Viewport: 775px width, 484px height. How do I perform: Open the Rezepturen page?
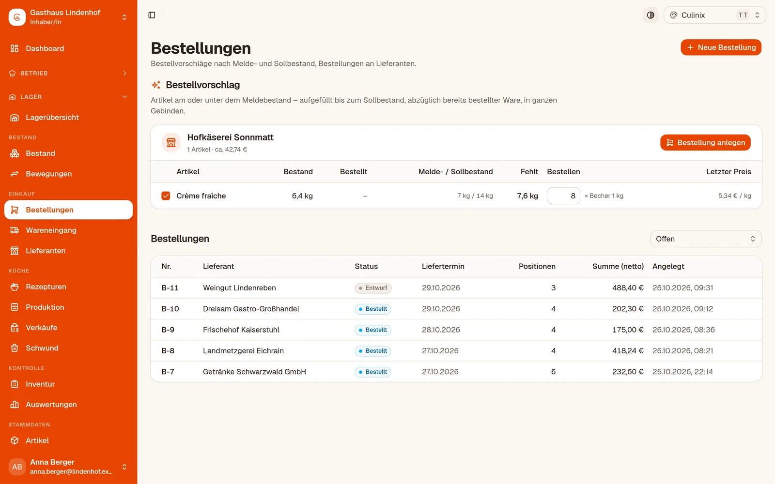pos(69,287)
